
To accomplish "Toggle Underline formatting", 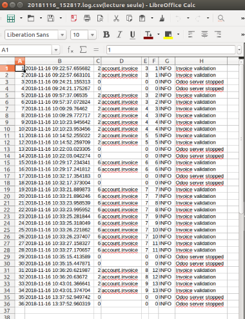I will 133,34.
